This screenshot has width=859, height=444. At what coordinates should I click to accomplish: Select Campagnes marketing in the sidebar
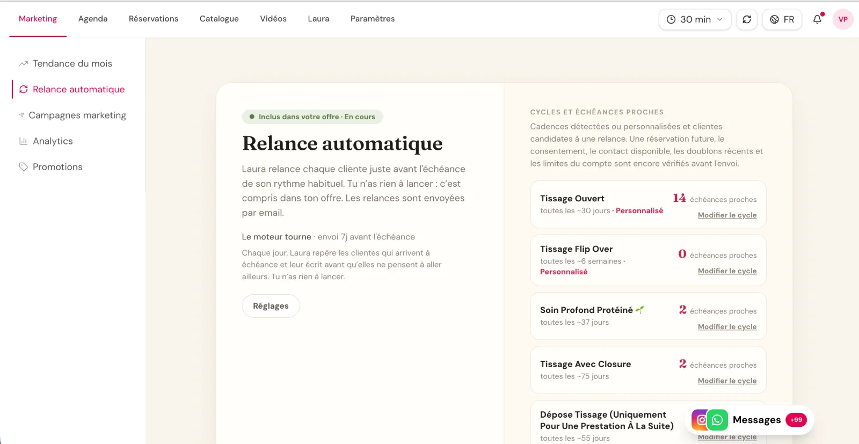(77, 115)
